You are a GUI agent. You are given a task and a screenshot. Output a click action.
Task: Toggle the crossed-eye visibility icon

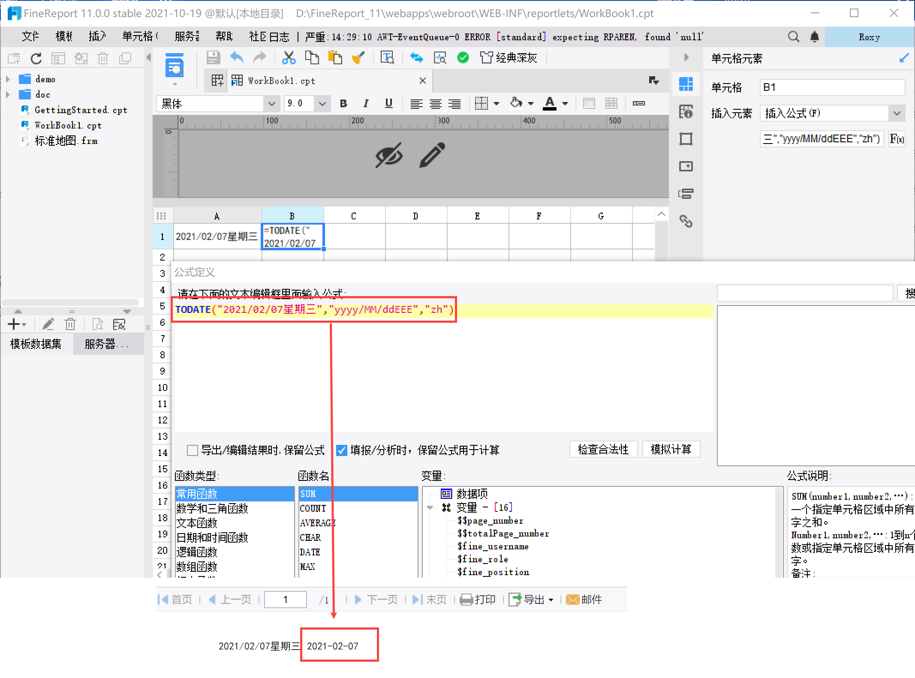click(x=389, y=155)
